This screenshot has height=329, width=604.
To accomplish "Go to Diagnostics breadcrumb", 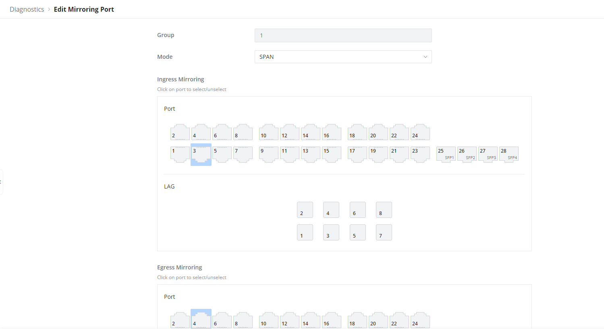I will 27,9.
